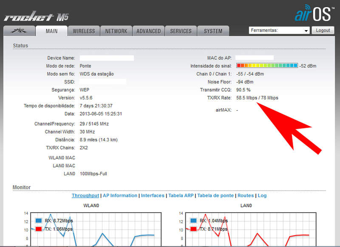
Task: Click the 'TX: 1.06Mbps' WLAN0 legend text
Action: click(x=59, y=229)
